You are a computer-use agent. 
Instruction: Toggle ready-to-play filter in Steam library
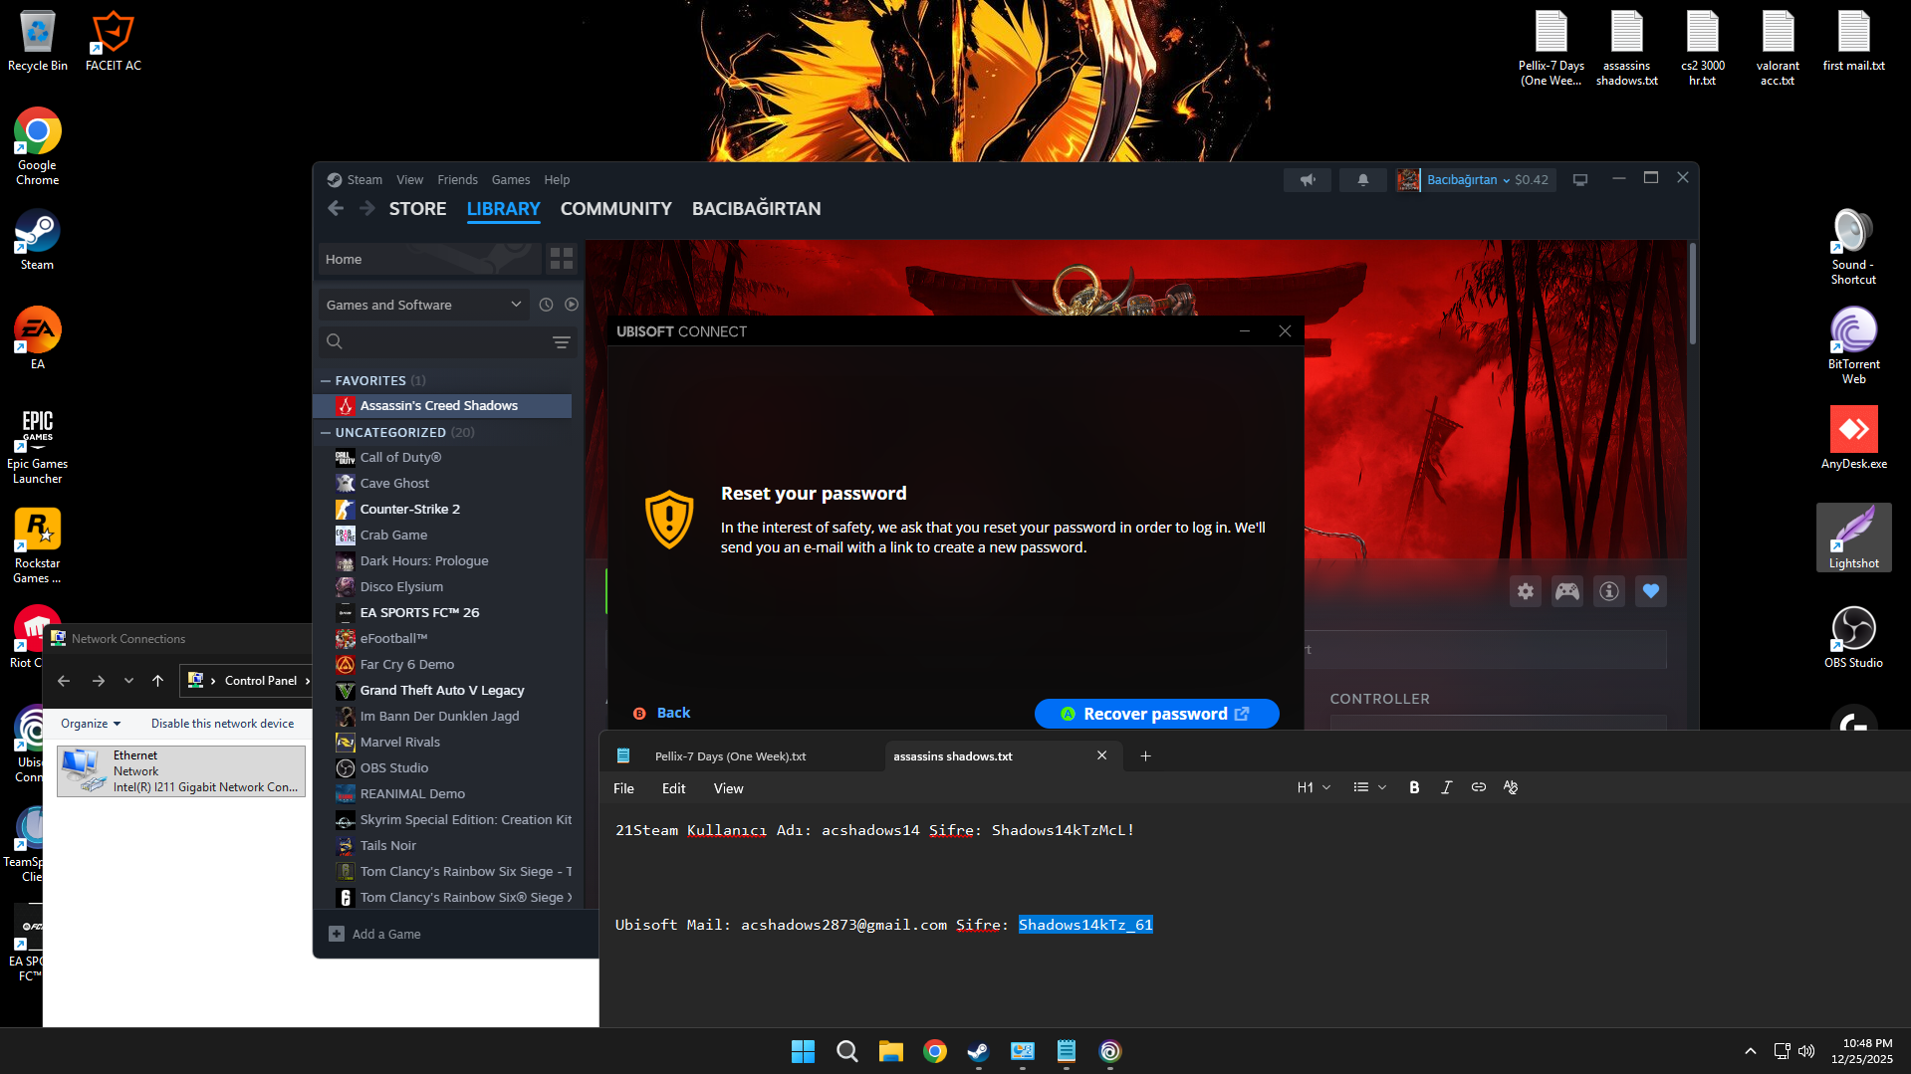tap(572, 305)
